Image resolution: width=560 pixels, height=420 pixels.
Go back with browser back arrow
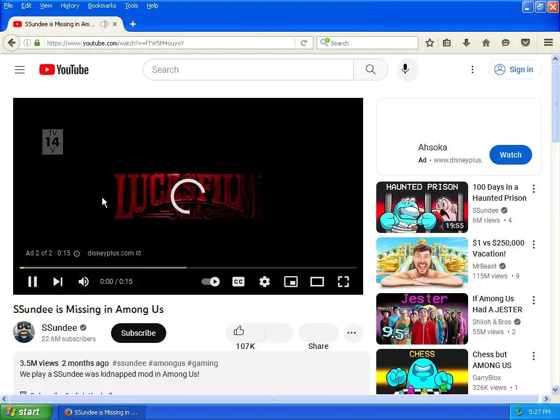coord(11,43)
